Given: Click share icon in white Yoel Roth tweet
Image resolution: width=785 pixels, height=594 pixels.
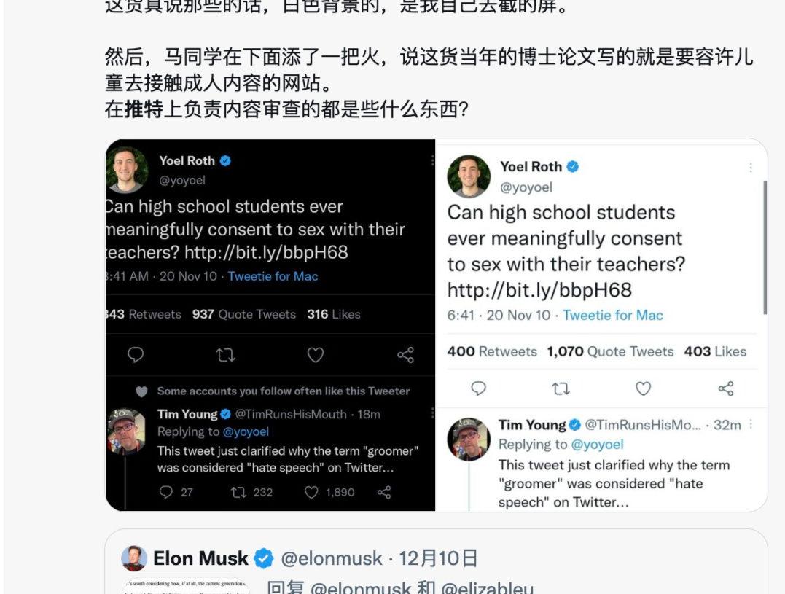Looking at the screenshot, I should click(x=725, y=388).
